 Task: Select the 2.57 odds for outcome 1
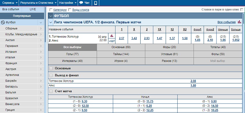click(121, 38)
